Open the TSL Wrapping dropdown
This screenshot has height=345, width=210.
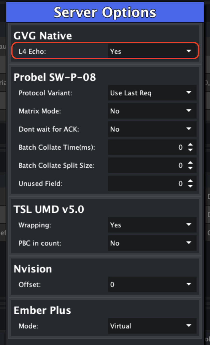point(153,225)
